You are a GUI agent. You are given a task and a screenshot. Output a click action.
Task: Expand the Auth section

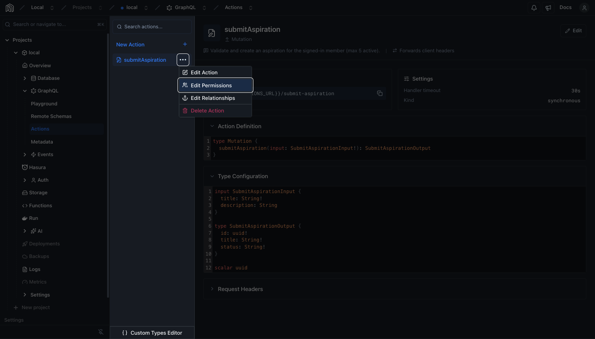[x=25, y=180]
